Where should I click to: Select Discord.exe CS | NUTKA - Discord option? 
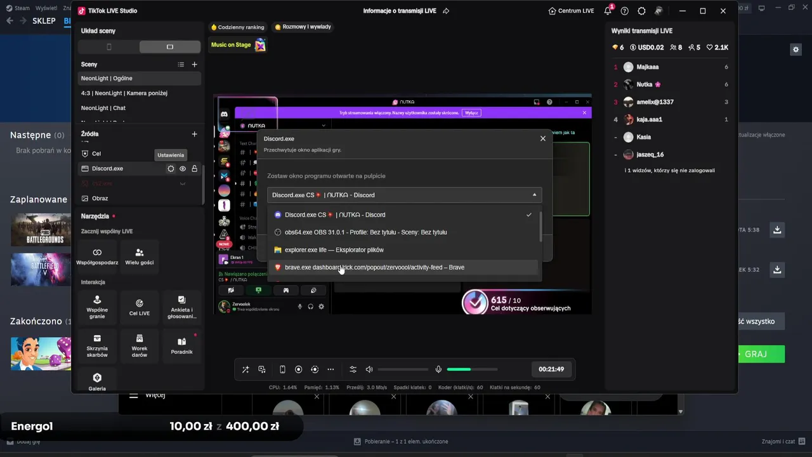tap(403, 215)
